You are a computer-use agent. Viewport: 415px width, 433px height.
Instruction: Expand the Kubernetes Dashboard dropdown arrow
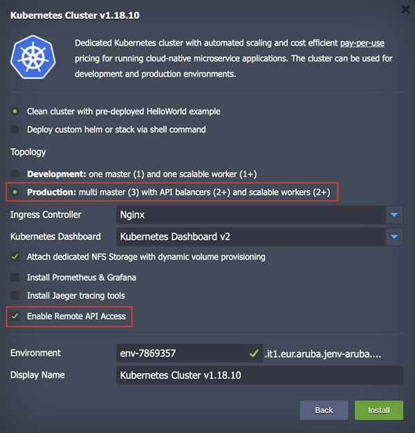[x=394, y=237]
